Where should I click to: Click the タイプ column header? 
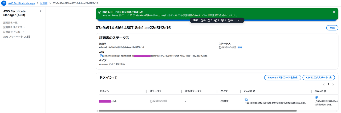[224, 91]
